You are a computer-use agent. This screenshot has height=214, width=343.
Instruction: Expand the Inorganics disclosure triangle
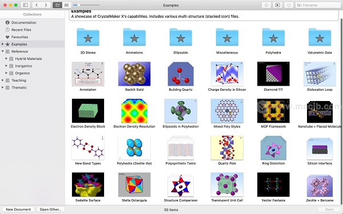(6, 66)
